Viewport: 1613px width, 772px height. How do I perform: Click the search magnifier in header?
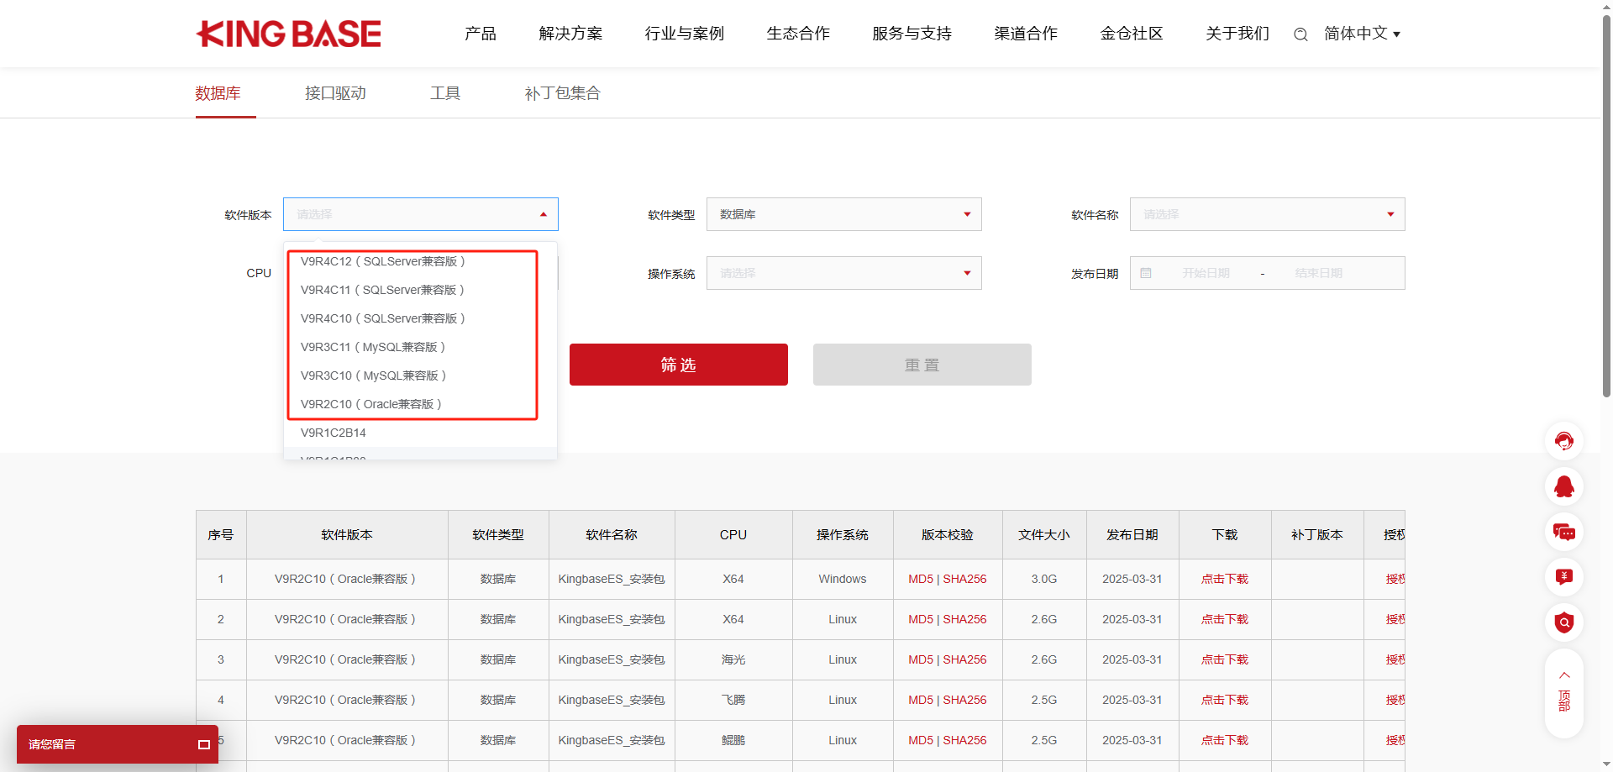(1300, 34)
